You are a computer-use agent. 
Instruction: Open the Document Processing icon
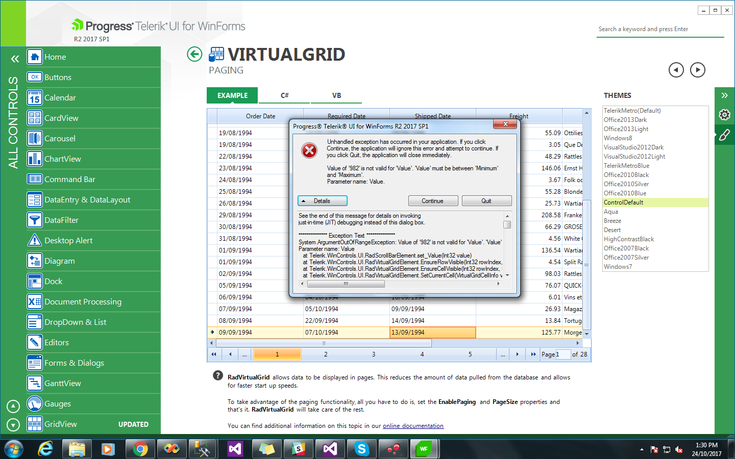point(35,301)
